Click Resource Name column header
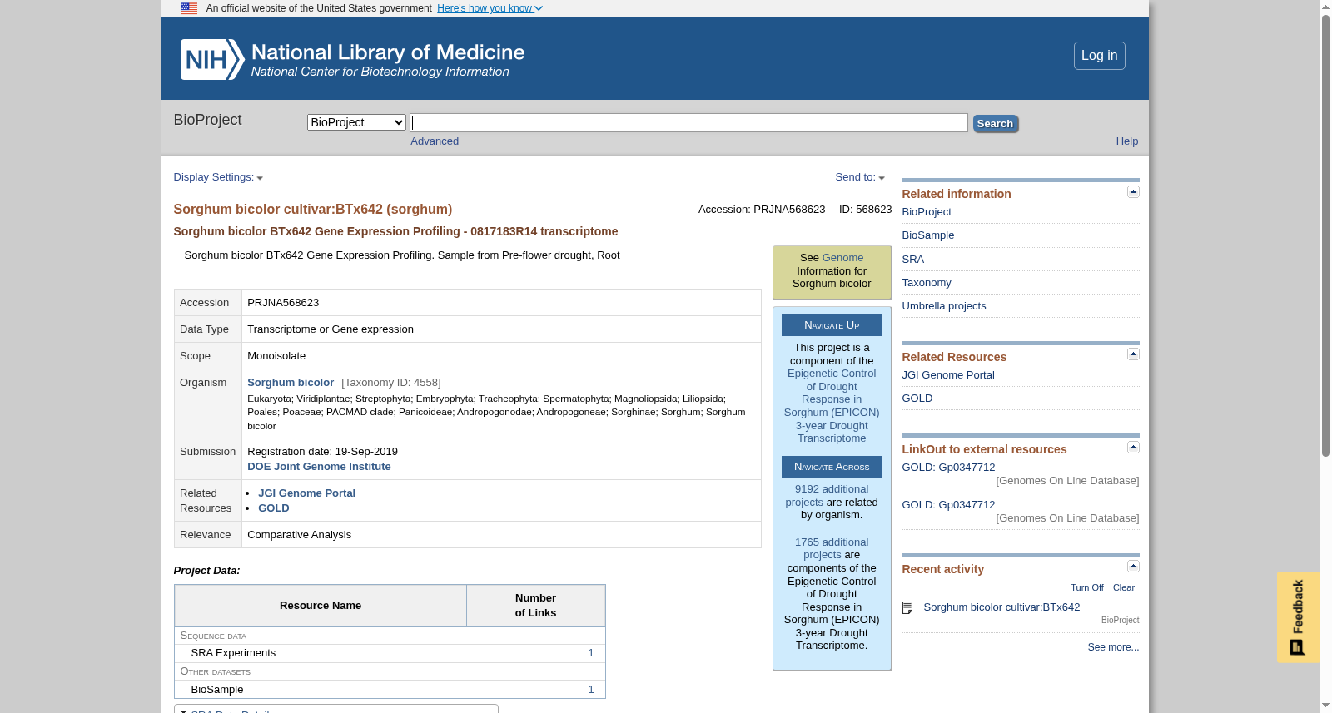 (x=321, y=606)
